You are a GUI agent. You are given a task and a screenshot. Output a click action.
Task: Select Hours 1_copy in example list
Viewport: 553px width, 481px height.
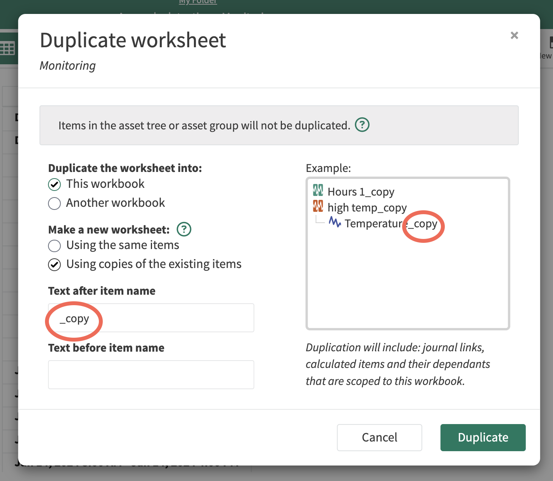point(361,192)
